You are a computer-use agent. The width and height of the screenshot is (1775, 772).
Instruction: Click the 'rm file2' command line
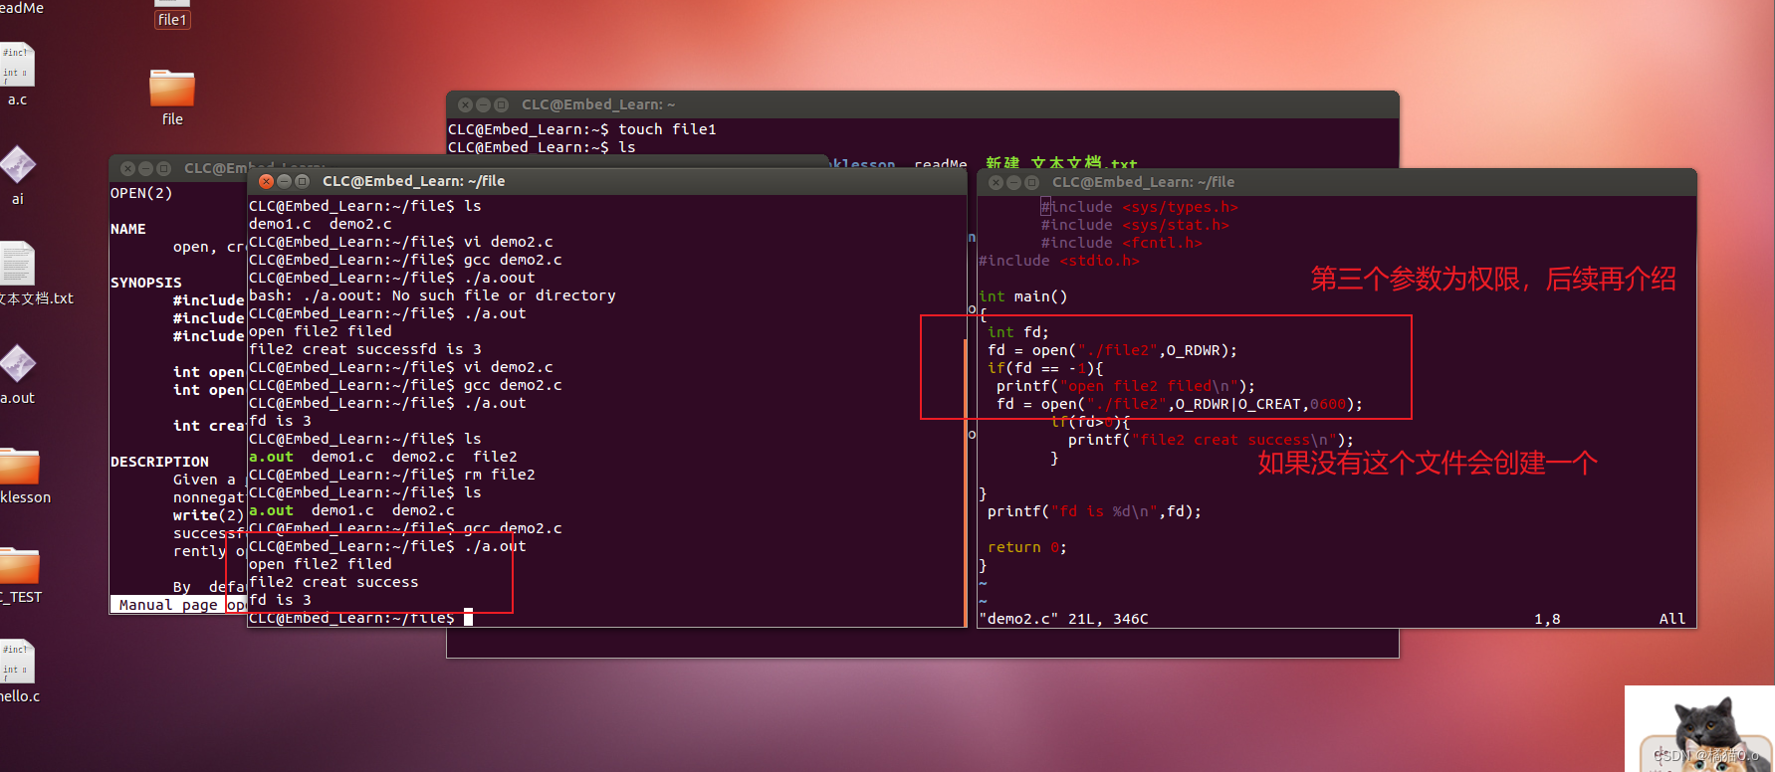pos(392,475)
